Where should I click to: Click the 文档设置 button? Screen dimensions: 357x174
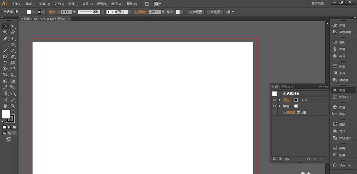(x=196, y=12)
